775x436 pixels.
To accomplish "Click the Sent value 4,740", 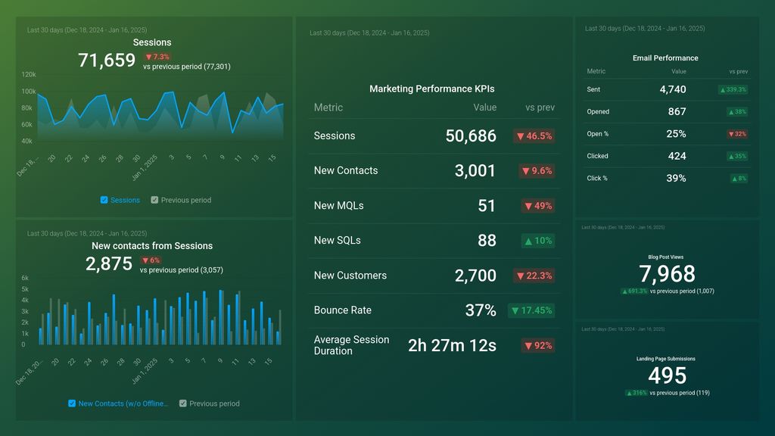I will [x=673, y=89].
